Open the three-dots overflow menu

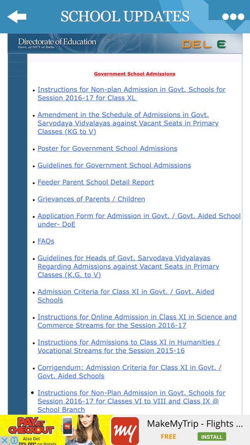tap(233, 17)
